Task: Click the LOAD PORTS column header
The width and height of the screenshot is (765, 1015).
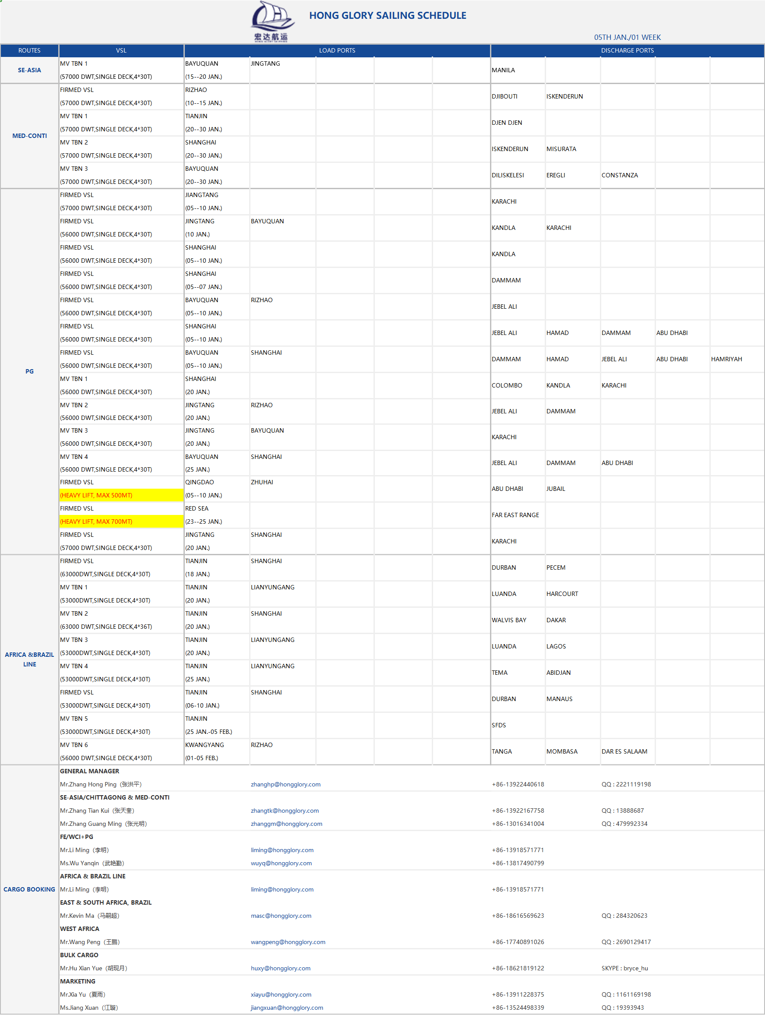Action: coord(337,50)
